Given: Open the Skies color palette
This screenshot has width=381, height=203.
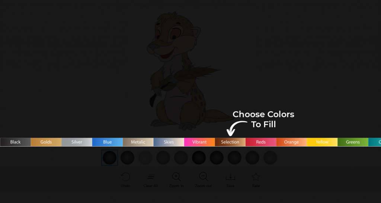Looking at the screenshot, I should coord(169,142).
